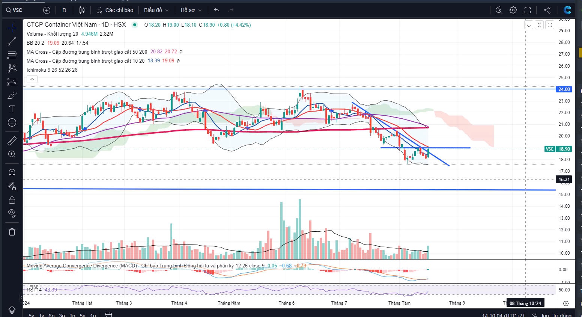The width and height of the screenshot is (582, 317).
Task: Select the pattern drawing tool
Action: click(x=12, y=68)
